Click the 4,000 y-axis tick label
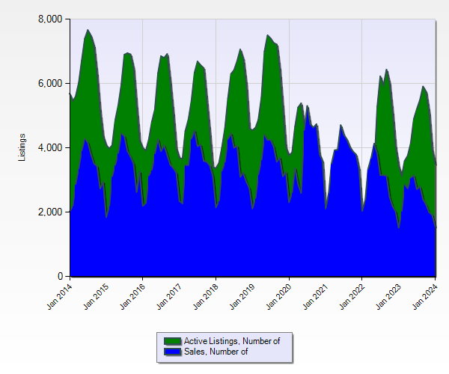Image resolution: width=449 pixels, height=374 pixels. pos(50,147)
